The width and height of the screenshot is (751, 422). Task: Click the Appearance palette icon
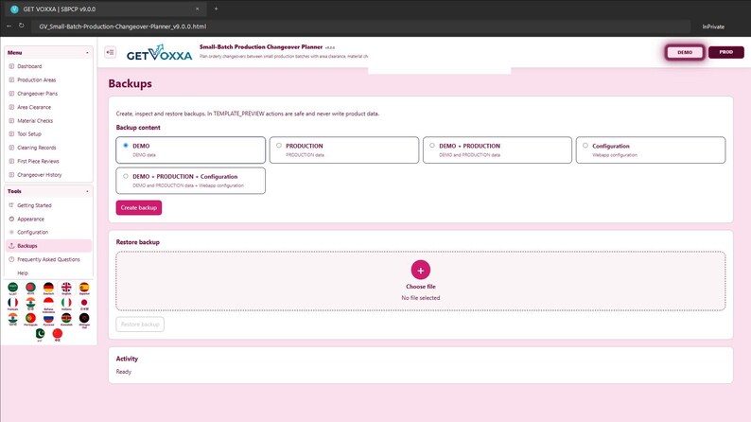pos(11,219)
